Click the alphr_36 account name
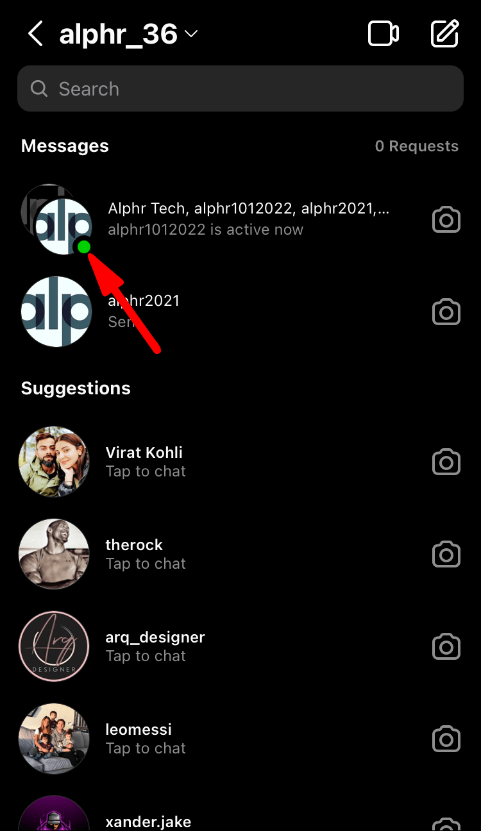Viewport: 481px width, 831px height. [x=118, y=33]
